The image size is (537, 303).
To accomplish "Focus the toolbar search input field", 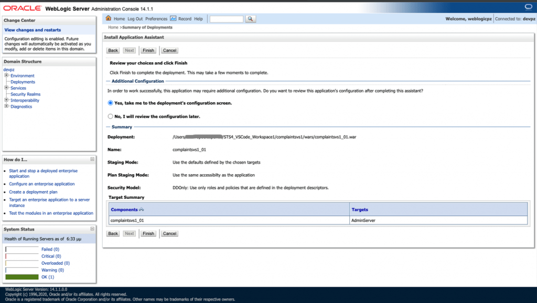I will [x=227, y=19].
